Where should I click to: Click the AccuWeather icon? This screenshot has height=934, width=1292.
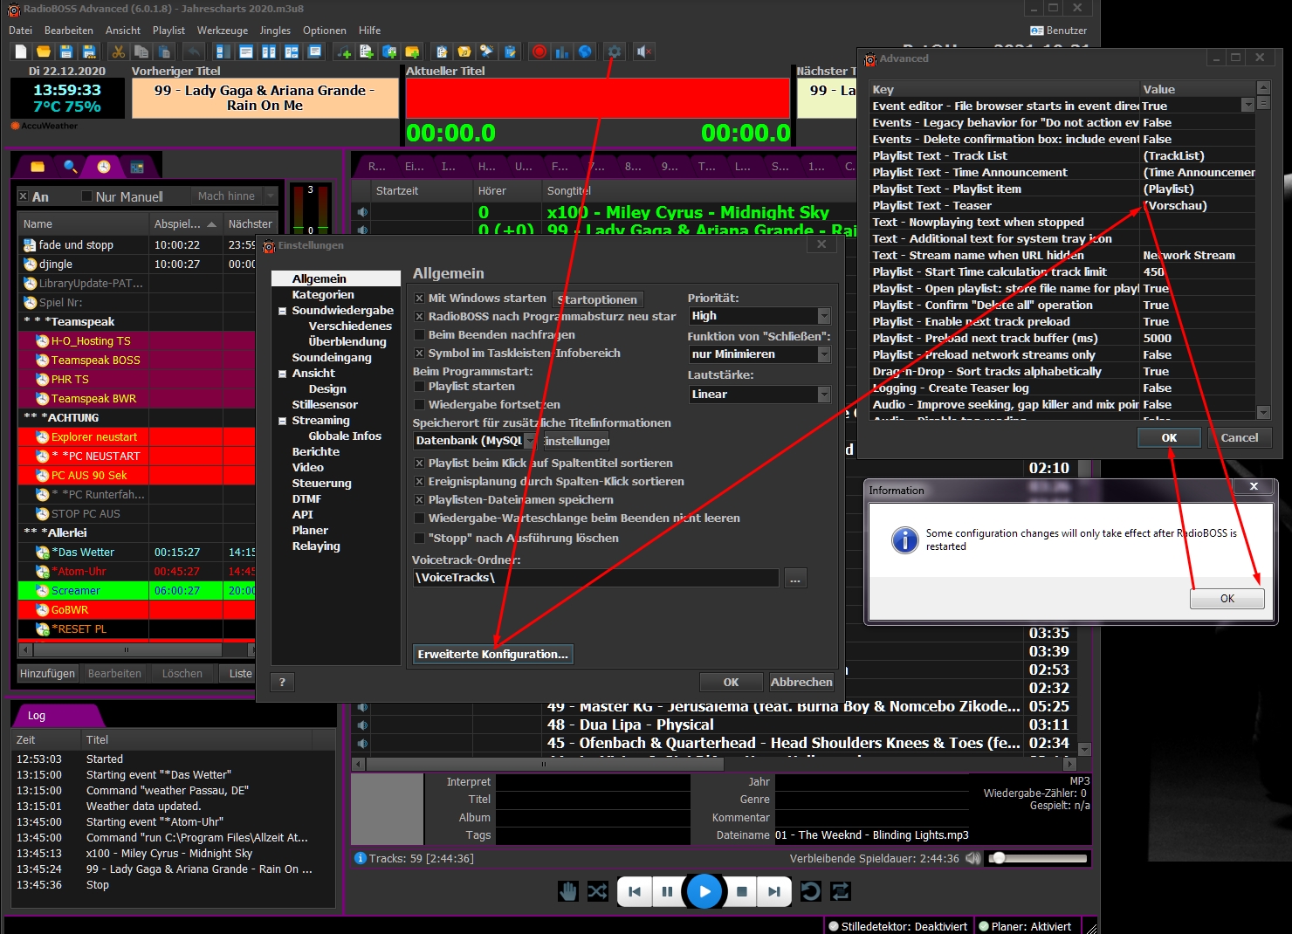16,126
